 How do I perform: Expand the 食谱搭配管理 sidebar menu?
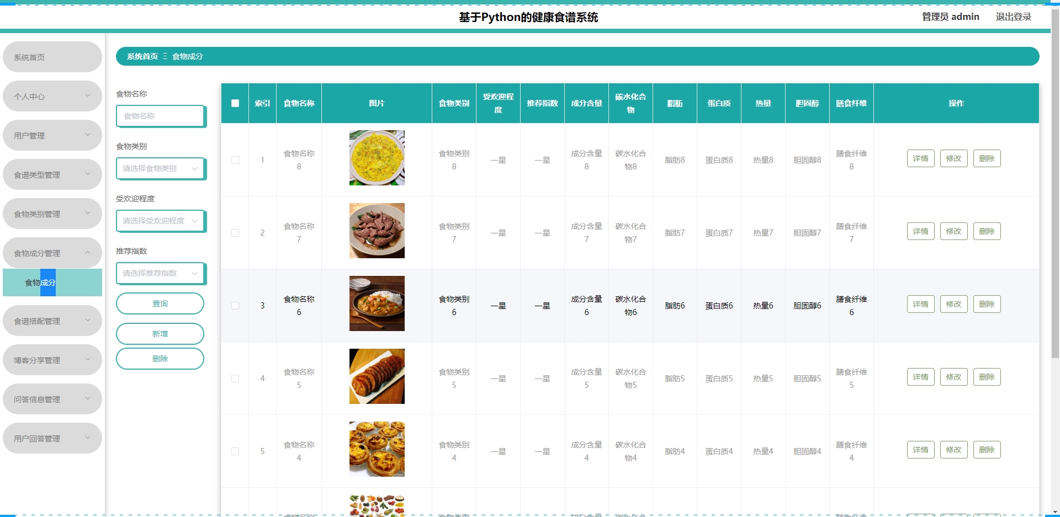[52, 321]
